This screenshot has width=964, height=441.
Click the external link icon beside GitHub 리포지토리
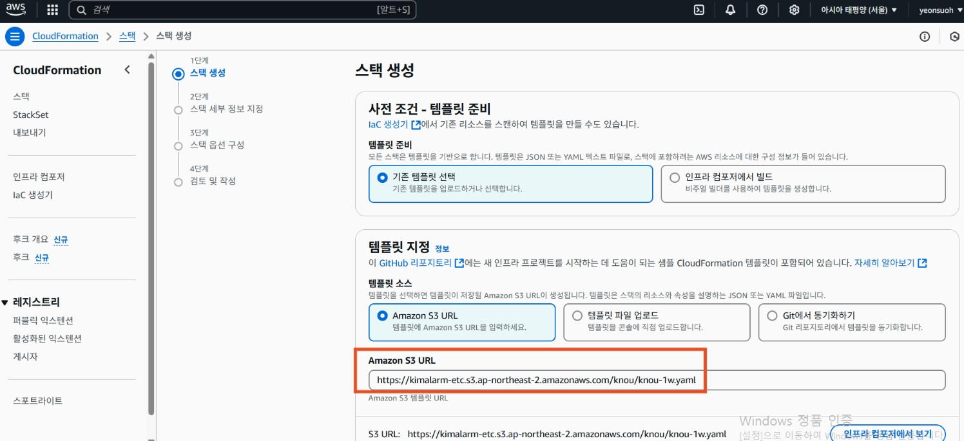click(459, 263)
